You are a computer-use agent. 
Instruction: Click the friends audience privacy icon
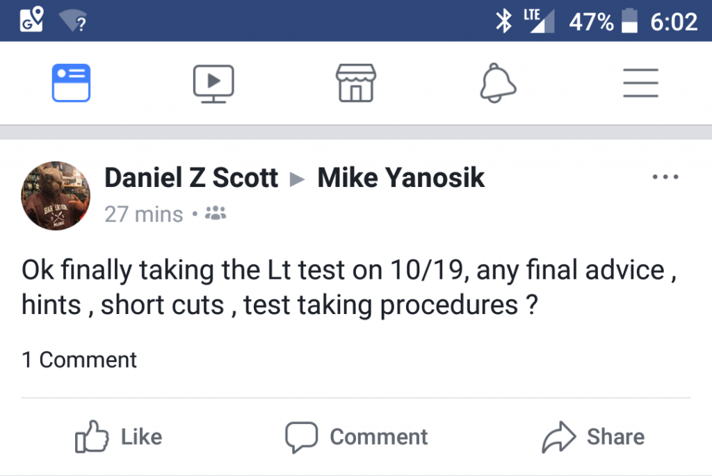point(218,214)
